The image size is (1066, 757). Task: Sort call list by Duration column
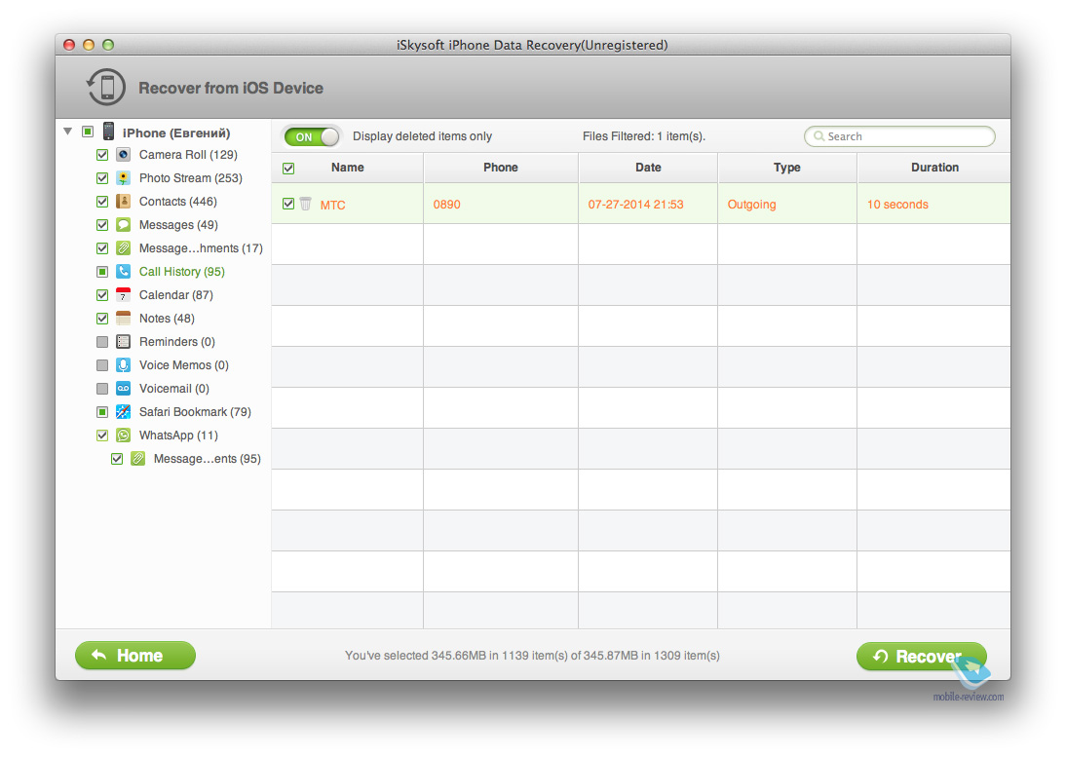(x=933, y=168)
